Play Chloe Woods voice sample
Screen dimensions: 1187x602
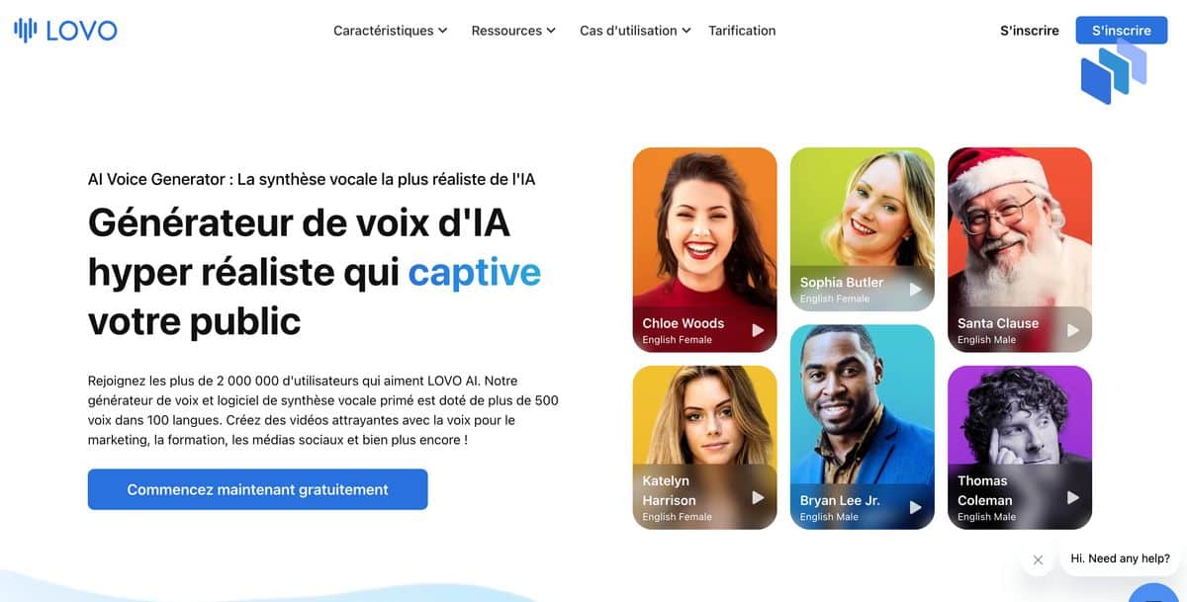[758, 330]
